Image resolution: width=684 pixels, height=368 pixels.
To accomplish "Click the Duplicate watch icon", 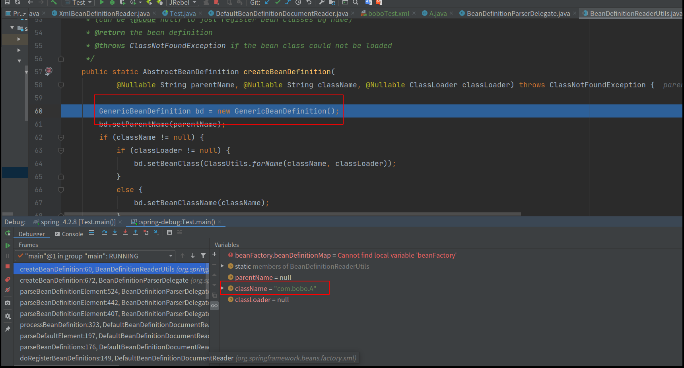I will pyautogui.click(x=214, y=295).
